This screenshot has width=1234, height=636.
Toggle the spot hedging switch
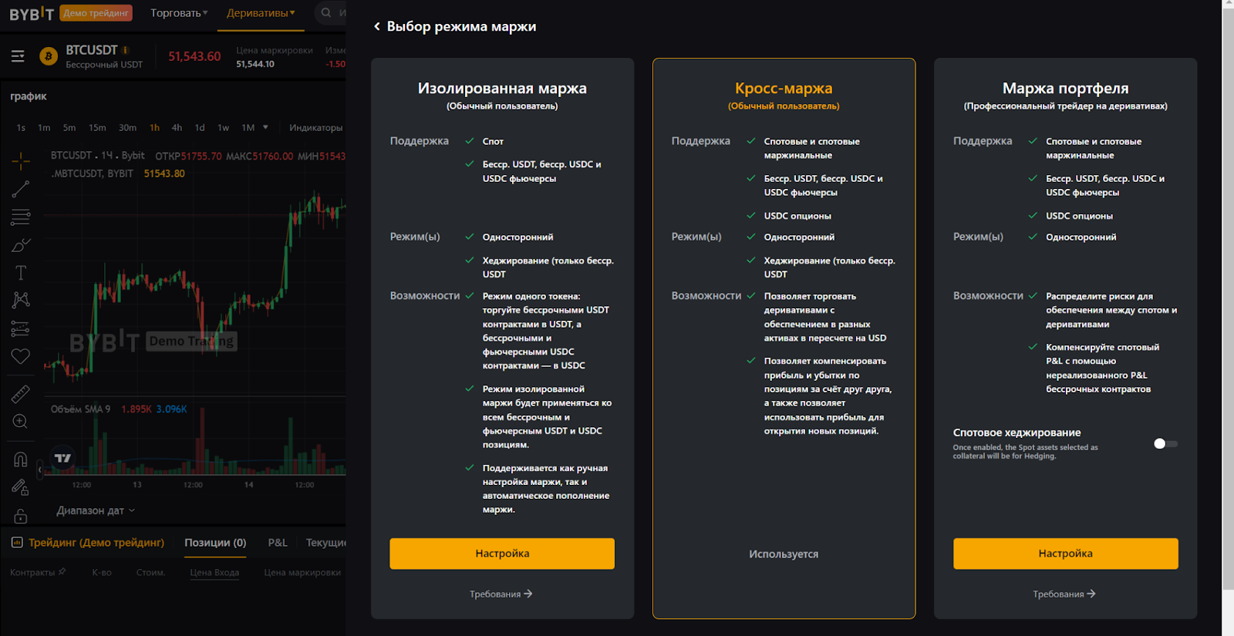[x=1165, y=444]
